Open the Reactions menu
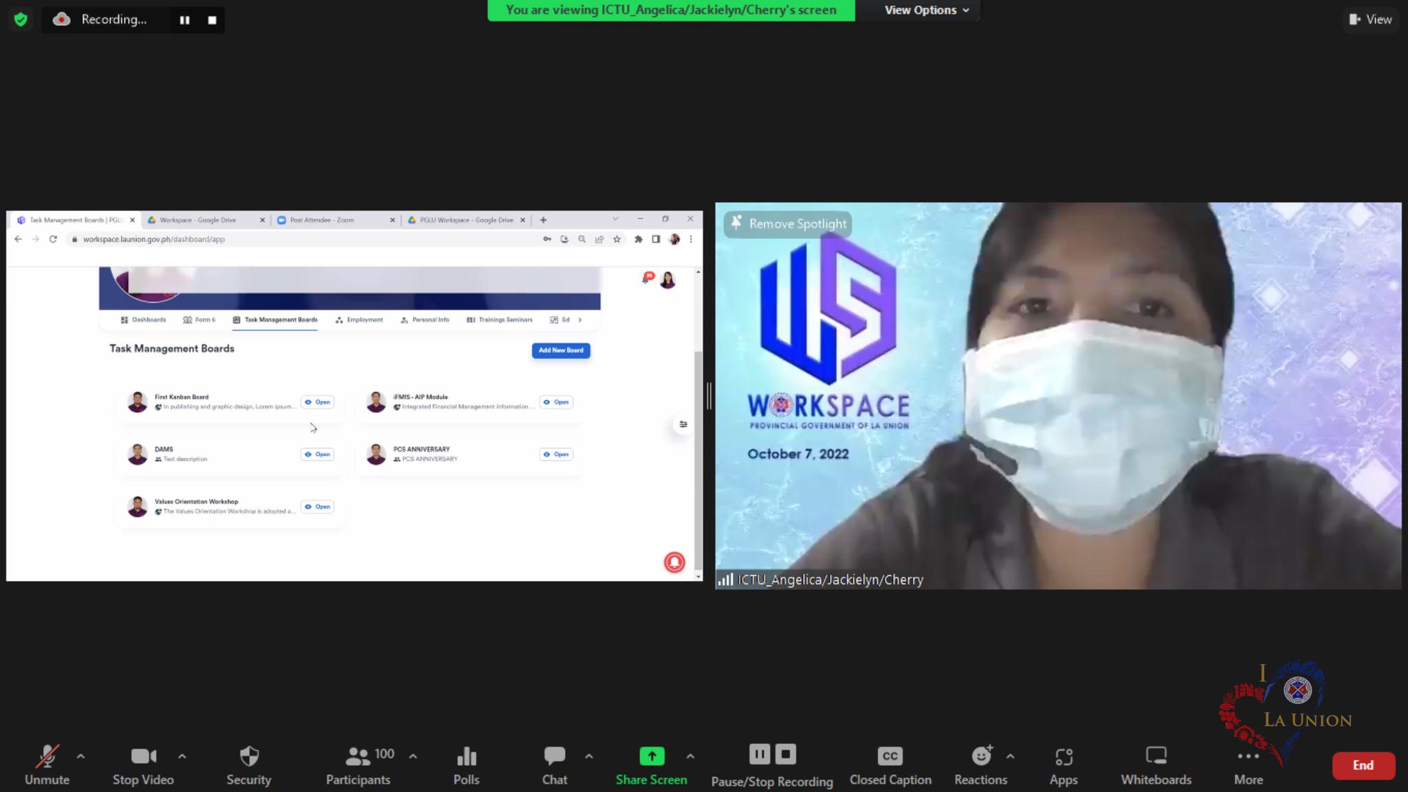 pos(981,765)
